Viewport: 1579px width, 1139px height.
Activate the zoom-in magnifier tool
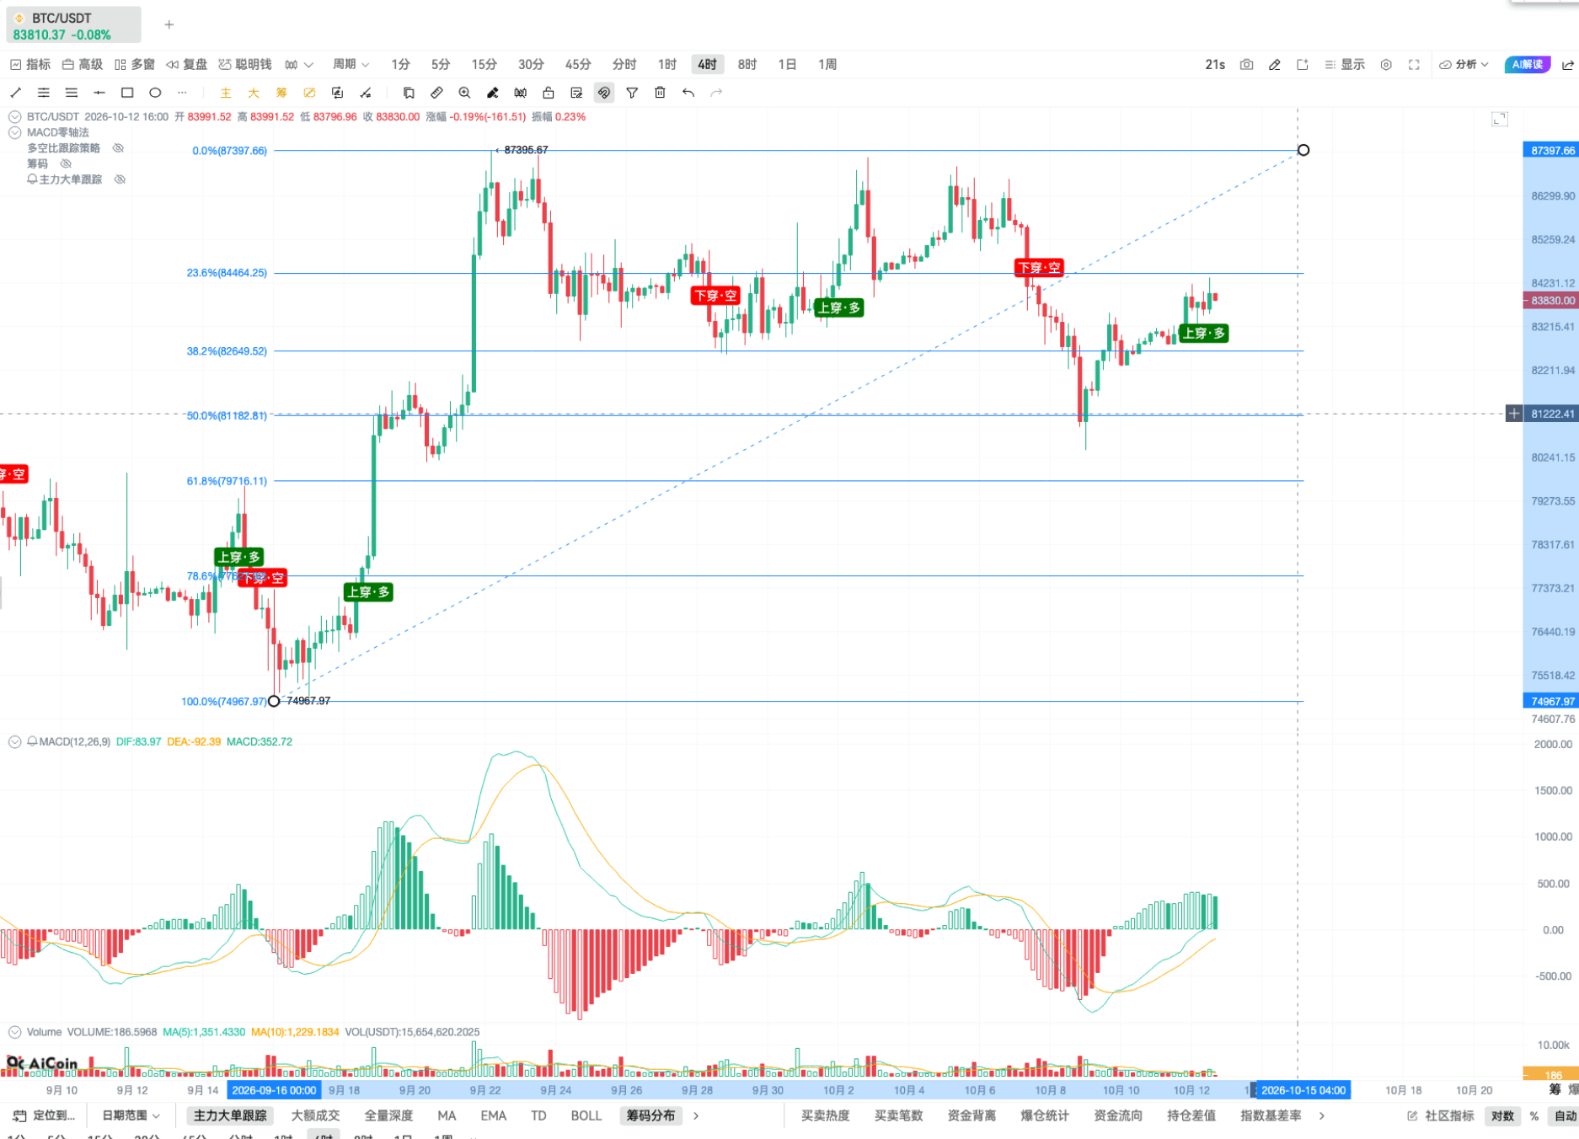point(464,93)
